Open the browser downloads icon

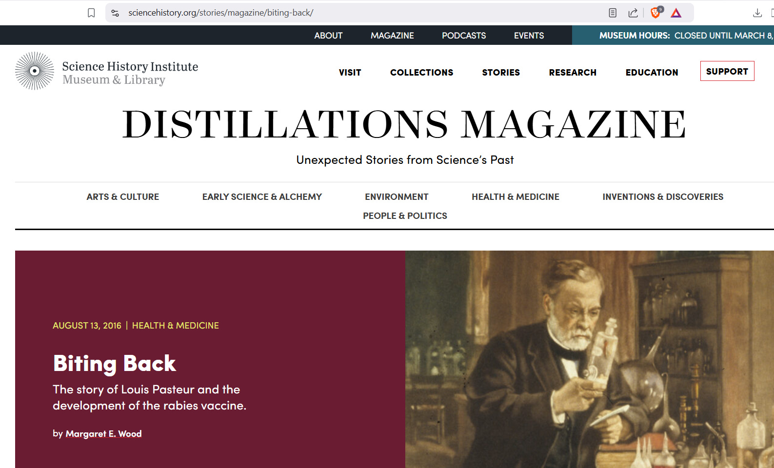point(757,13)
